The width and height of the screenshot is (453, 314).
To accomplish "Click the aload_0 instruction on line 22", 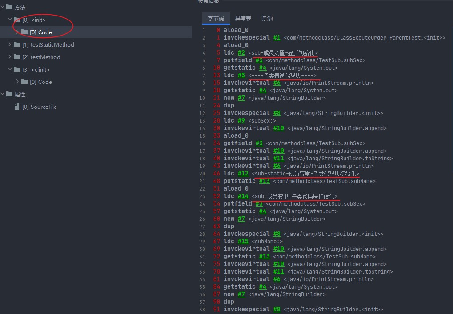I will coord(236,188).
